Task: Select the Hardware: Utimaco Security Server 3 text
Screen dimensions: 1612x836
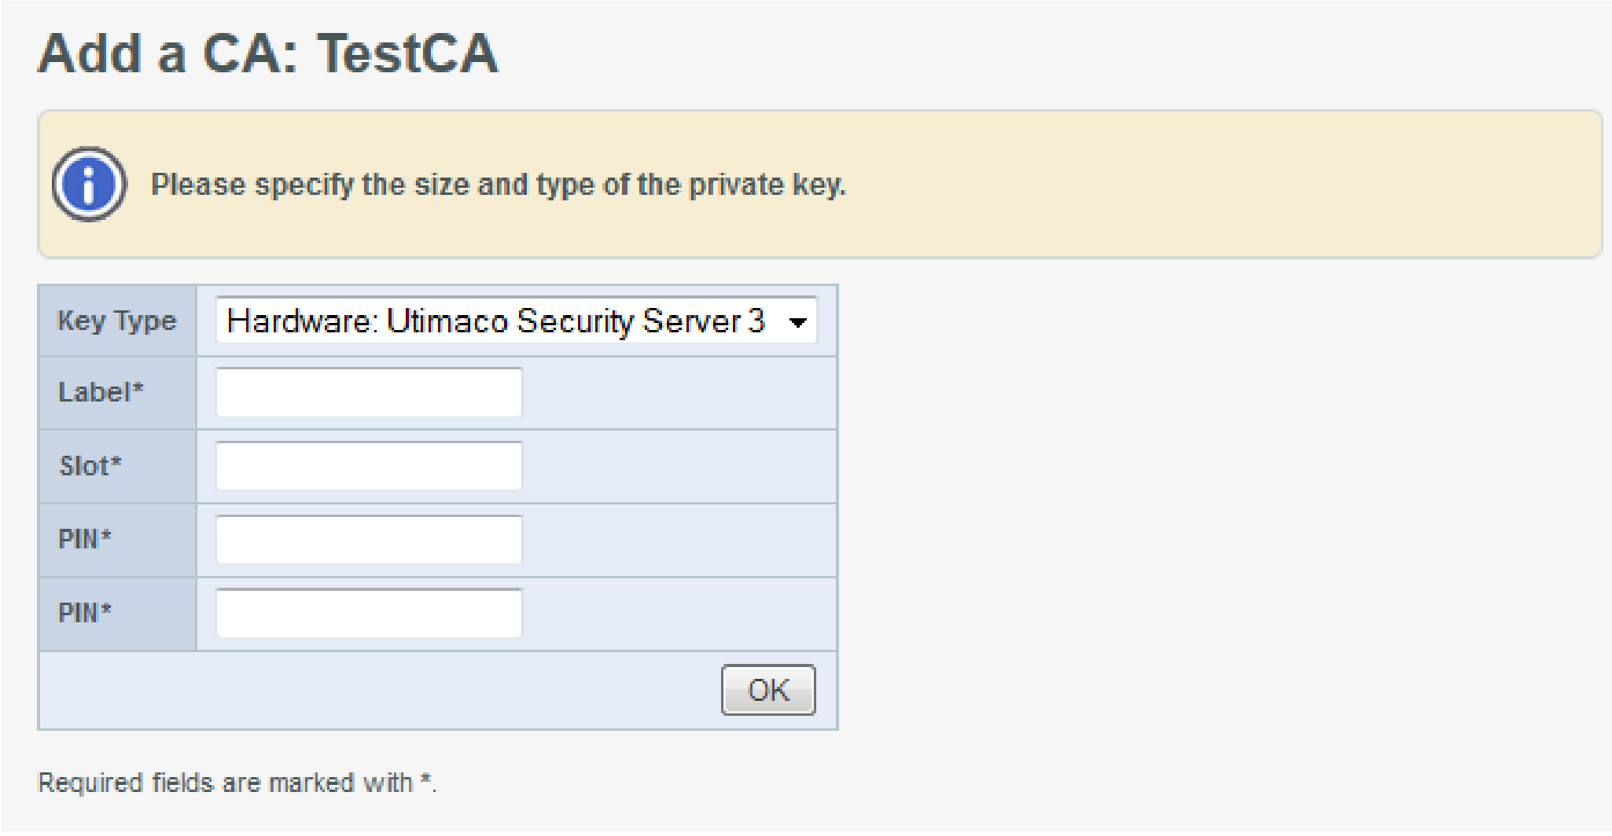Action: [495, 321]
